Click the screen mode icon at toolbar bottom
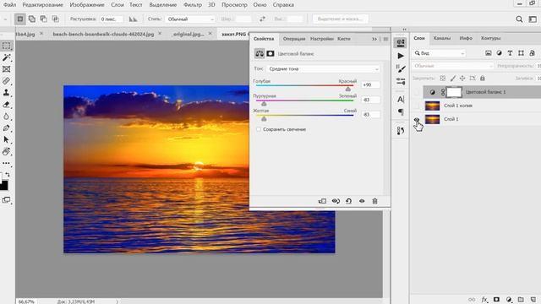 6,200
